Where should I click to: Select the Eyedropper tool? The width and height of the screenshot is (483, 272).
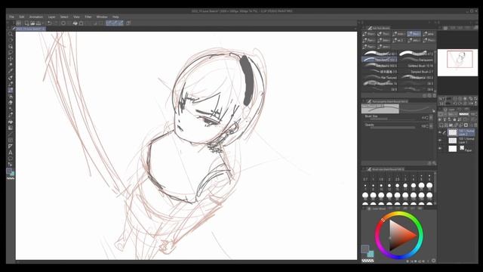pyautogui.click(x=11, y=71)
